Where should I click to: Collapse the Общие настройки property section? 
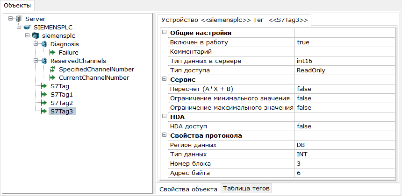point(165,32)
